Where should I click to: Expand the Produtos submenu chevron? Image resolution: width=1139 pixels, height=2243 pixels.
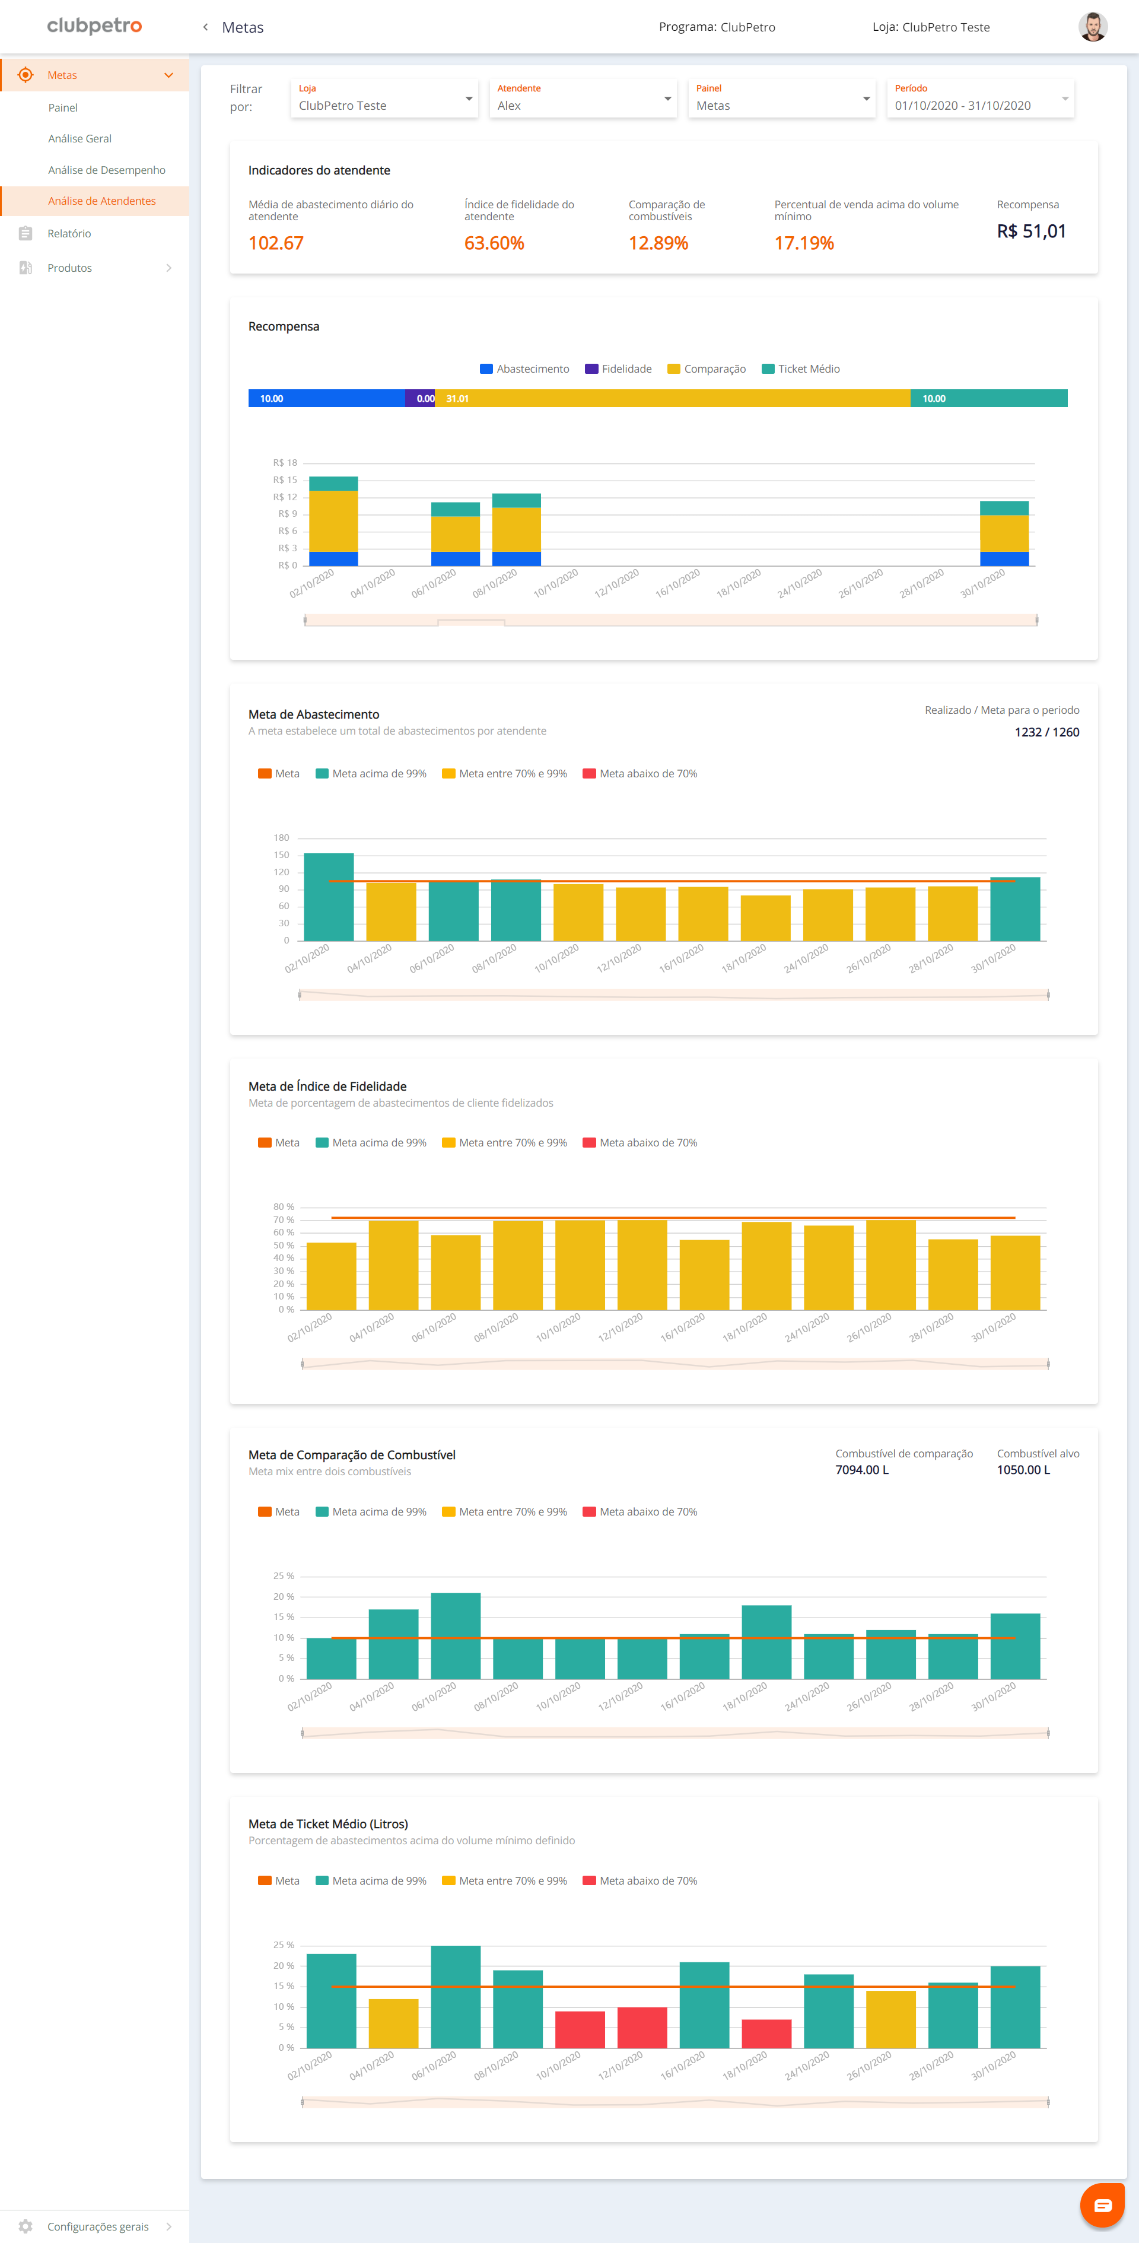click(169, 268)
